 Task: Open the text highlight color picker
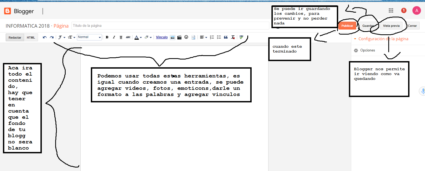148,37
